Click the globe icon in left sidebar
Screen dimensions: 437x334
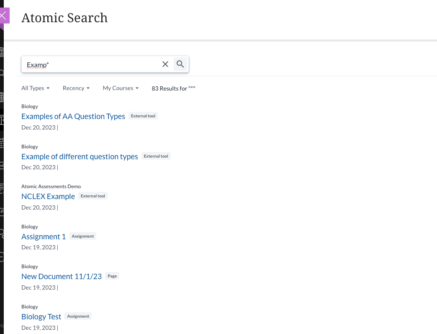[2, 97]
